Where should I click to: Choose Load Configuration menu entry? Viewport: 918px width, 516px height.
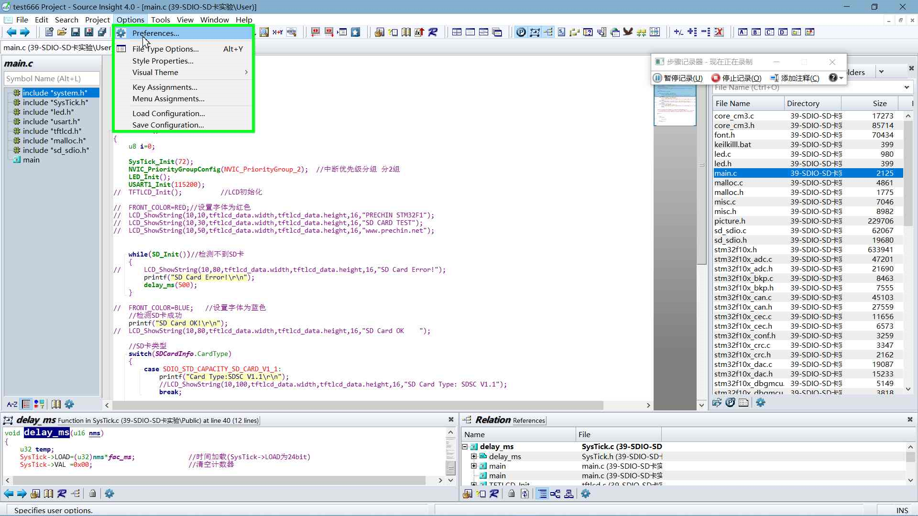[x=184, y=114]
